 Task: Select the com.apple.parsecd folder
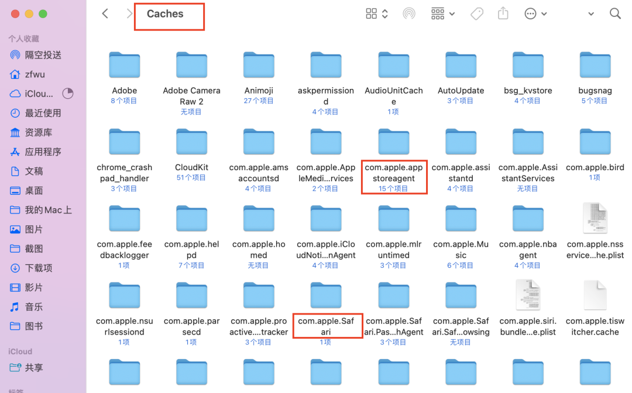191,295
